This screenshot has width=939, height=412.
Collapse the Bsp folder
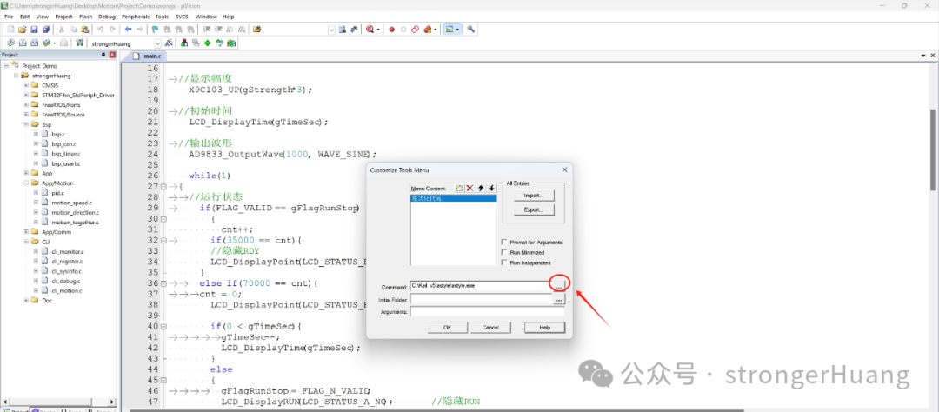[x=26, y=124]
